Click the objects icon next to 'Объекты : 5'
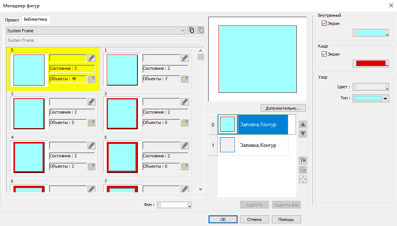Viewport: 397px width, 226px height. point(91,123)
